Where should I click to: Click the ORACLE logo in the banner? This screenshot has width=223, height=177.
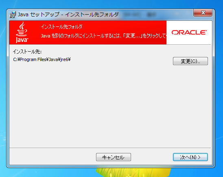click(x=189, y=33)
